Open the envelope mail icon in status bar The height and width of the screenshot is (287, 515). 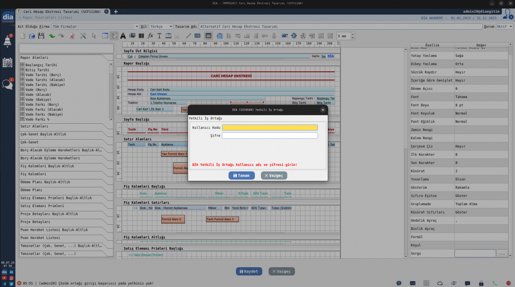[412, 283]
